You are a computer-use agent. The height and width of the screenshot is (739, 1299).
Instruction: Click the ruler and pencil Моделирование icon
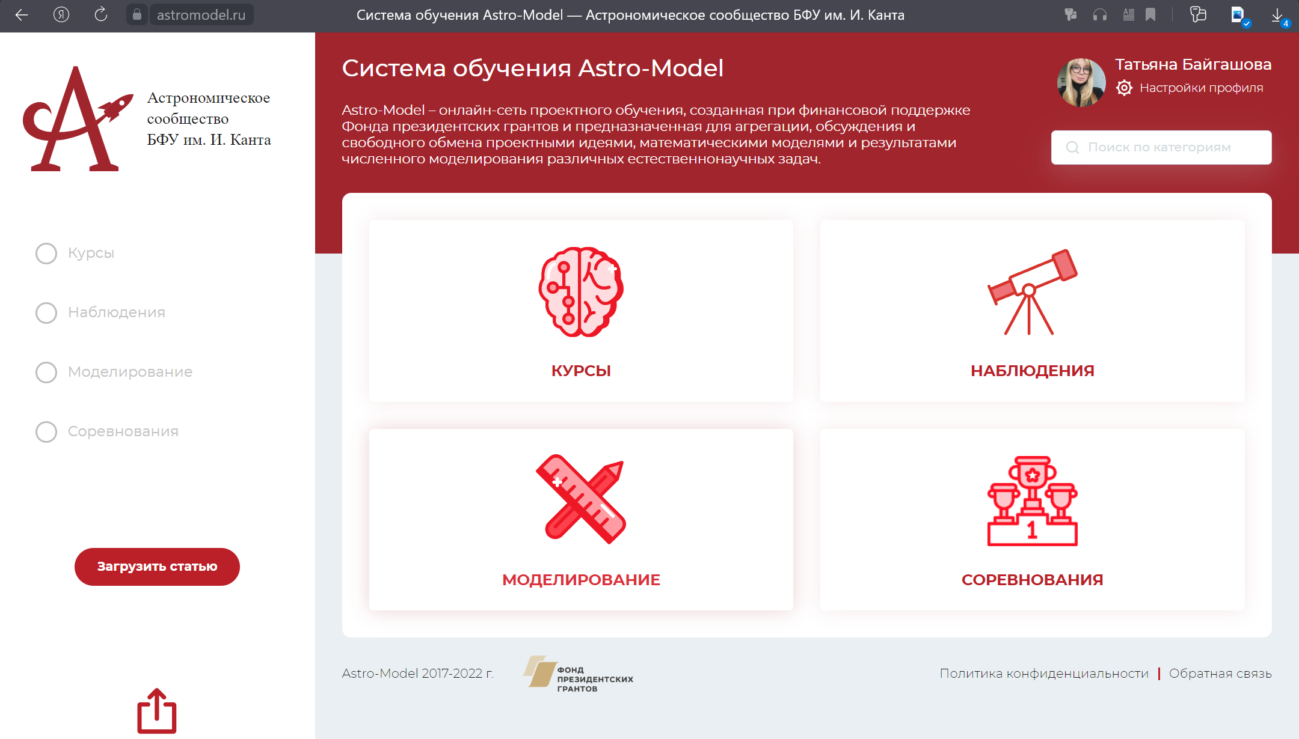(581, 499)
